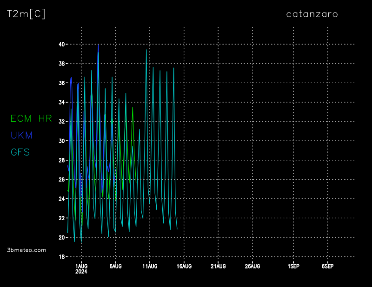Click the ECM HR legend entry
The width and height of the screenshot is (372, 287).
point(31,118)
